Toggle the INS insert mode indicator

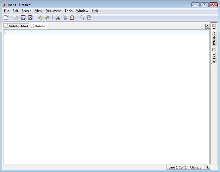point(207,167)
